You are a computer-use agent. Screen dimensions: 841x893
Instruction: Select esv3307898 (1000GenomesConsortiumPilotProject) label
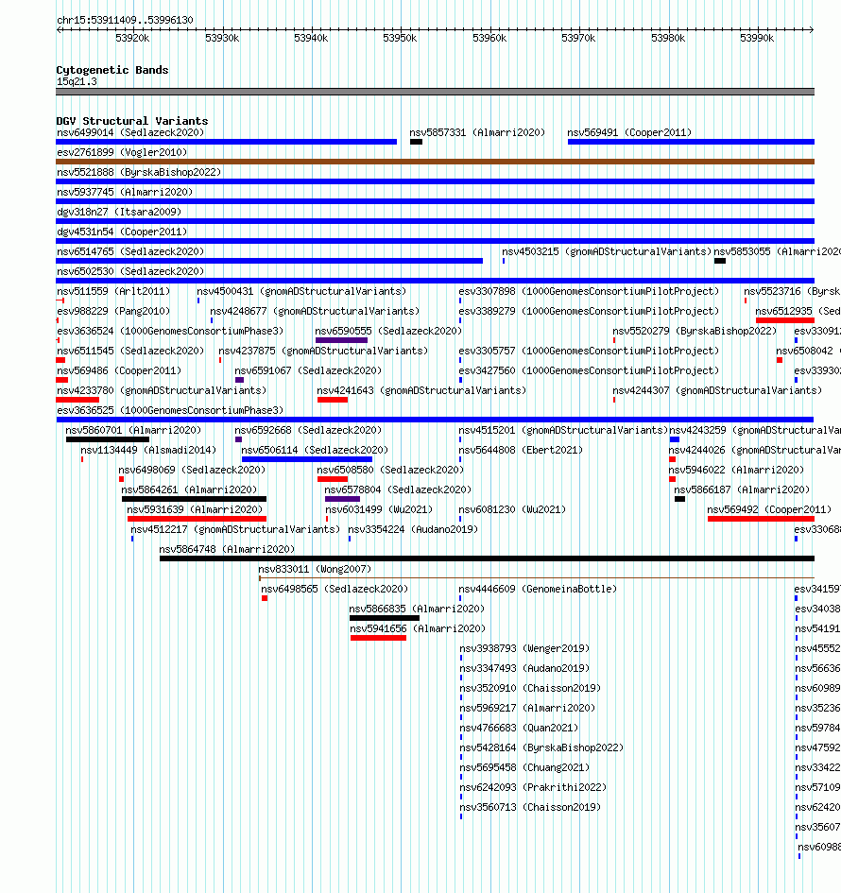[589, 292]
